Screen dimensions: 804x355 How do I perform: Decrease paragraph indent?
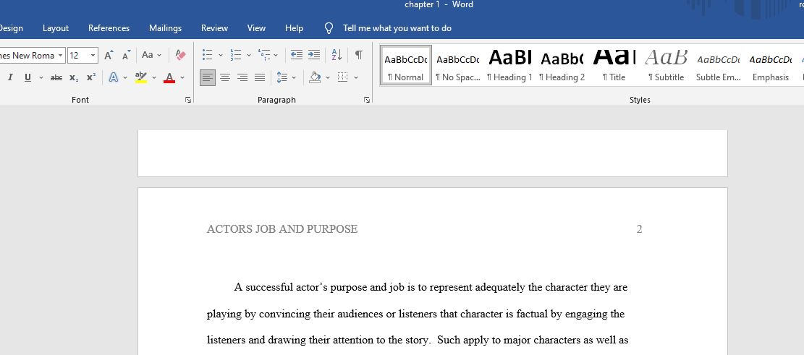[x=297, y=55]
